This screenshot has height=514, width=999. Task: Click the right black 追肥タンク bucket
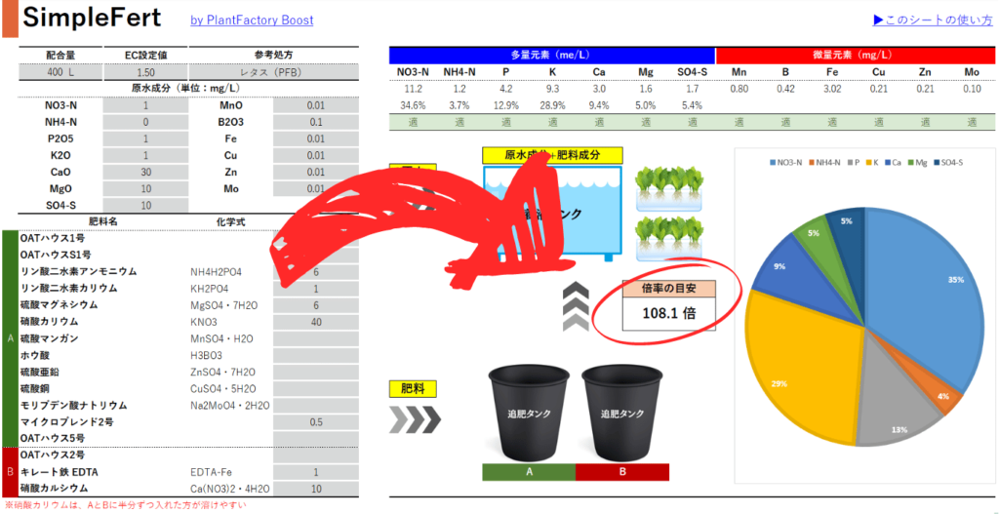(x=620, y=412)
